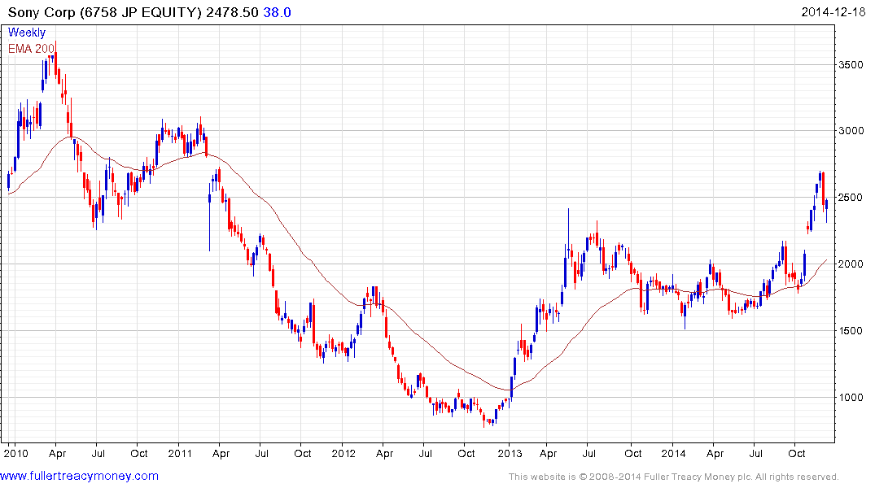The height and width of the screenshot is (488, 875).
Task: Click the Sony Corp (6758 JP EQUITY) title
Action: pyautogui.click(x=105, y=12)
